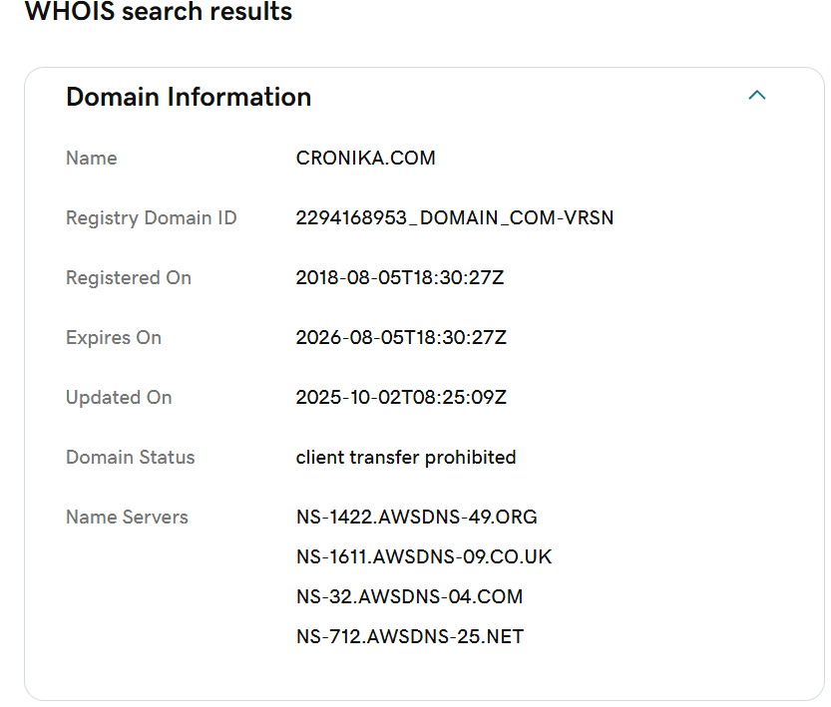The height and width of the screenshot is (707, 831).
Task: Click the Domain Status label
Action: click(130, 457)
